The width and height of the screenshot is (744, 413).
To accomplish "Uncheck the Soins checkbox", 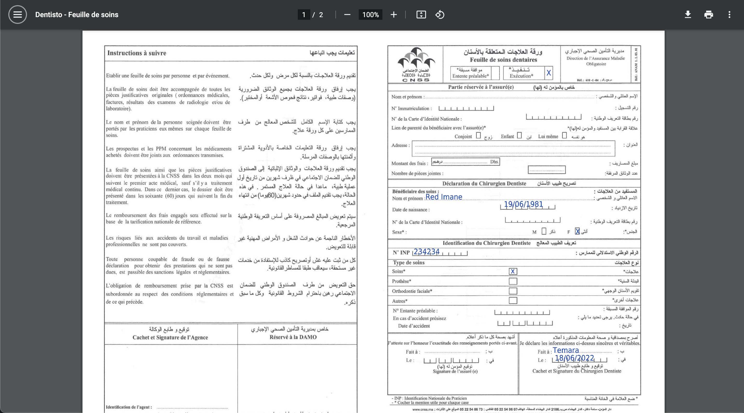I will [x=513, y=271].
